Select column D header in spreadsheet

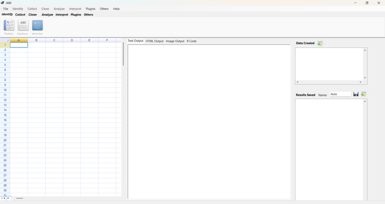tap(72, 40)
